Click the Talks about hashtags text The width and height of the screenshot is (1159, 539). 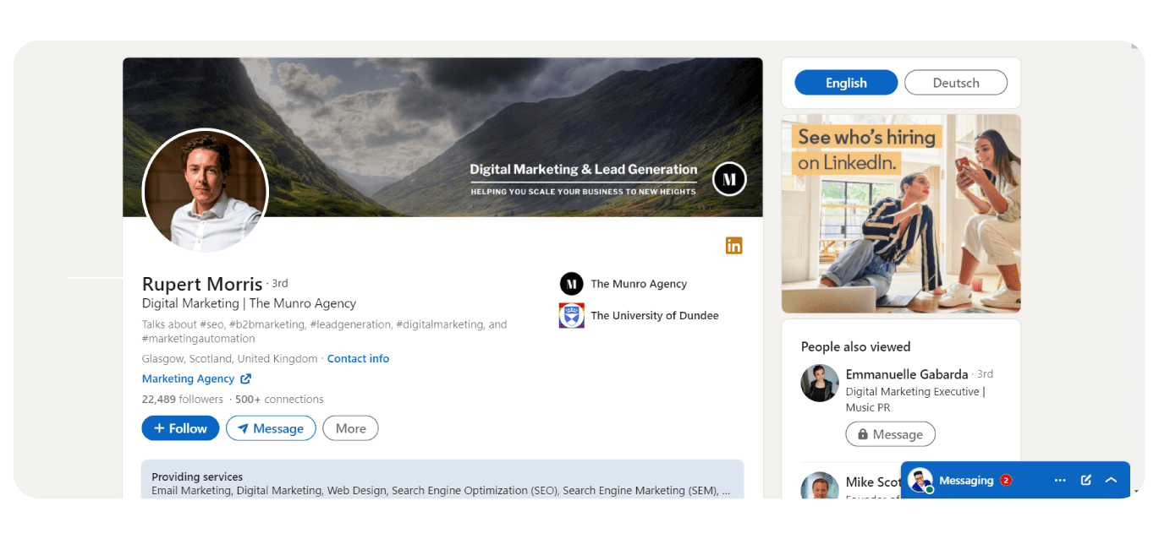pyautogui.click(x=325, y=331)
